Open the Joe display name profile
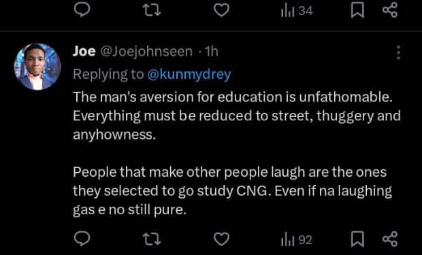Image resolution: width=422 pixels, height=255 pixels. [84, 51]
